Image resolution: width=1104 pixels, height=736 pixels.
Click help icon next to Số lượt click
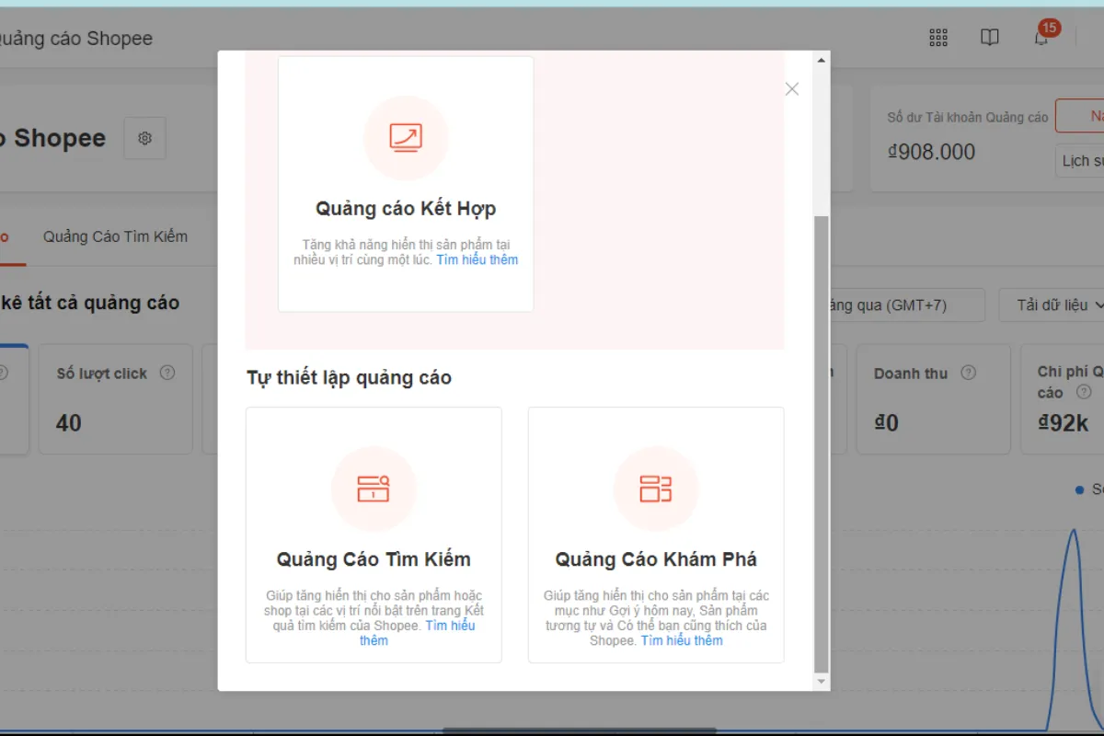tap(167, 373)
